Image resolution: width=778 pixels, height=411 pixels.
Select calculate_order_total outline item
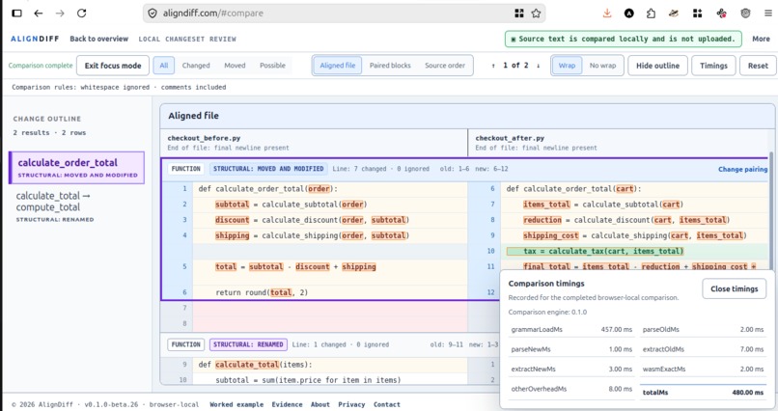pyautogui.click(x=77, y=168)
